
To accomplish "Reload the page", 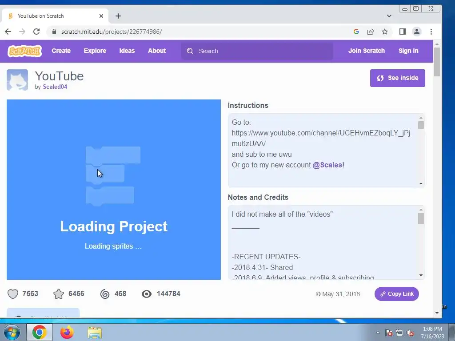I will [x=36, y=32].
